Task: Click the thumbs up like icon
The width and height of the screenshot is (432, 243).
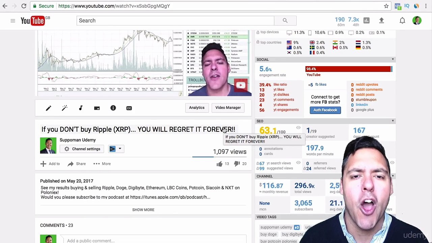Action: click(219, 164)
